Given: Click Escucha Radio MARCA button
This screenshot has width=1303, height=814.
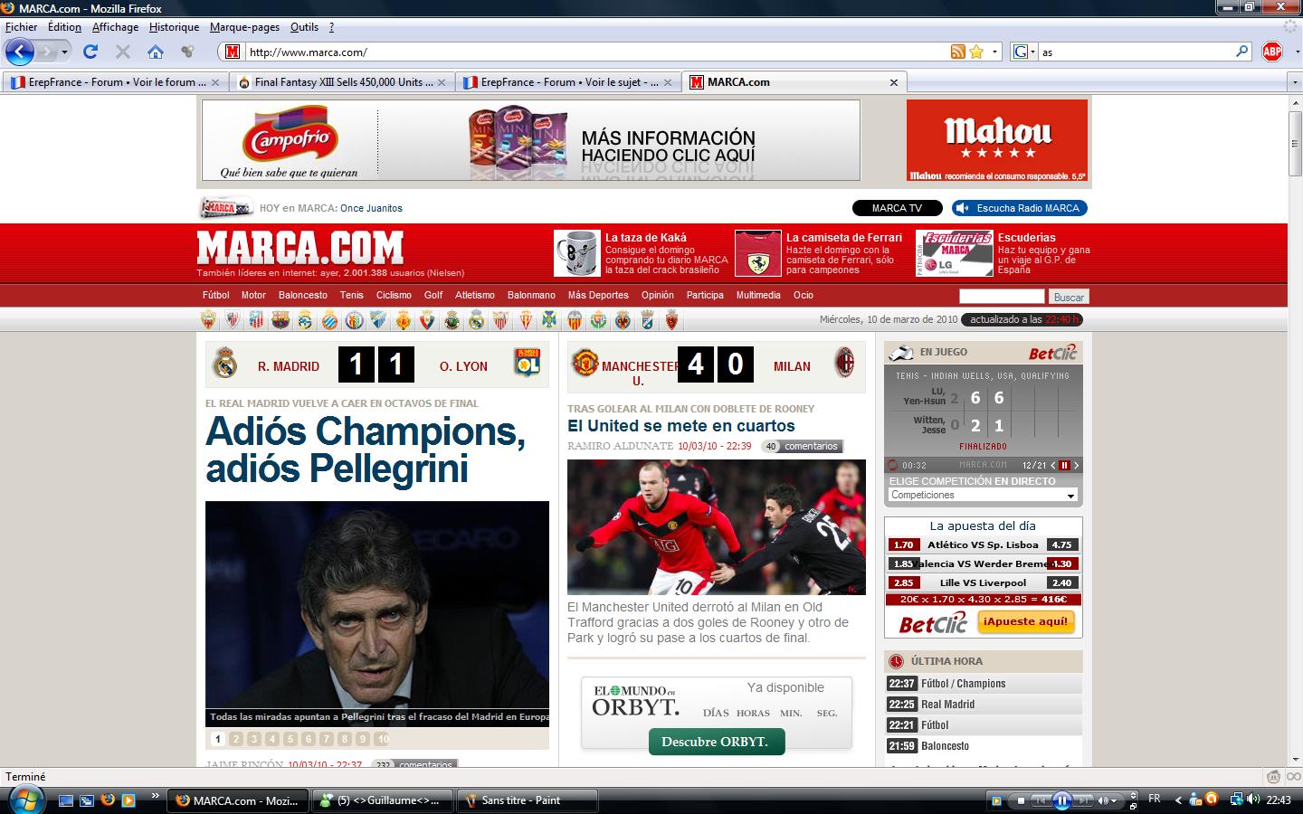Looking at the screenshot, I should (1020, 208).
